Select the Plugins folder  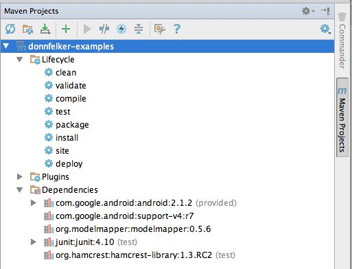tap(56, 177)
